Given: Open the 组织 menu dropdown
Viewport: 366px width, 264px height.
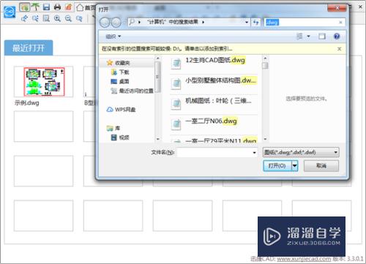Looking at the screenshot, I should pos(113,37).
